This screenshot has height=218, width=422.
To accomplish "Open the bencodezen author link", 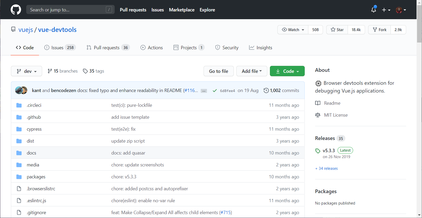I will pos(64,90).
